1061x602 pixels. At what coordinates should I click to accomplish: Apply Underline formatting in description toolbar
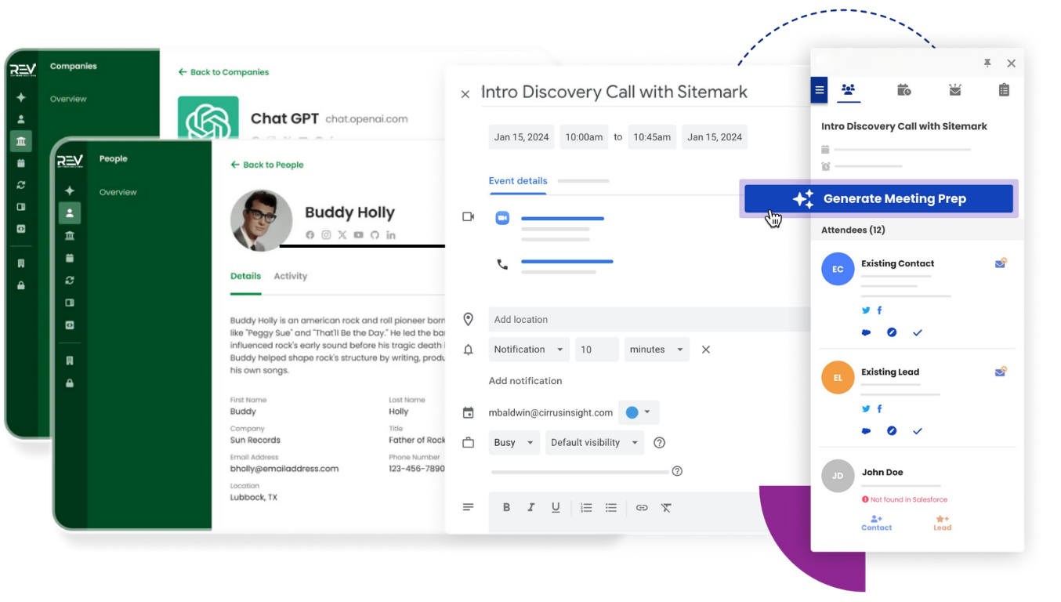pos(556,508)
